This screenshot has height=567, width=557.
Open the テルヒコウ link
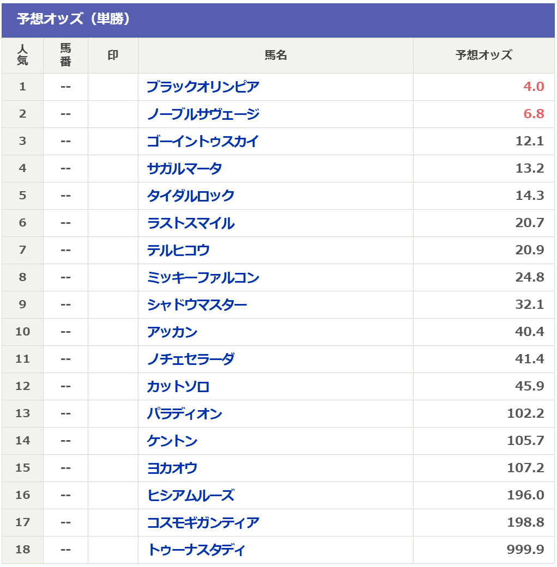coord(178,250)
